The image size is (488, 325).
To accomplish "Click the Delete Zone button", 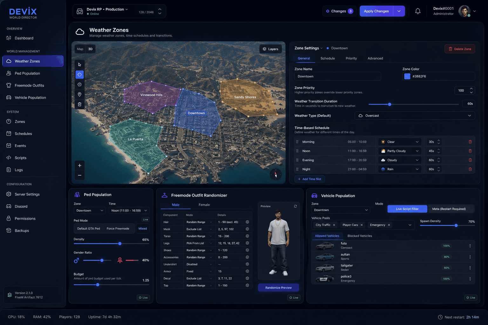I will click(x=460, y=49).
